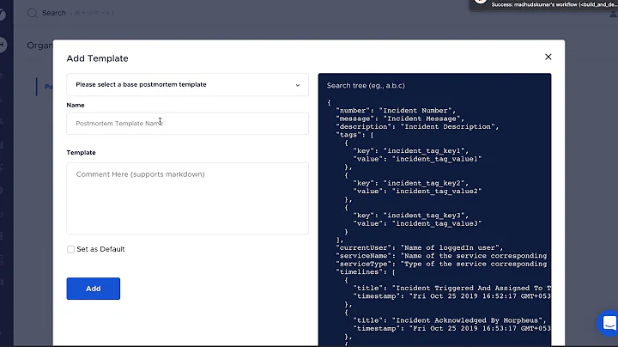Select the "description": "Incident Description" line
This screenshot has width=618, height=347.
417,126
